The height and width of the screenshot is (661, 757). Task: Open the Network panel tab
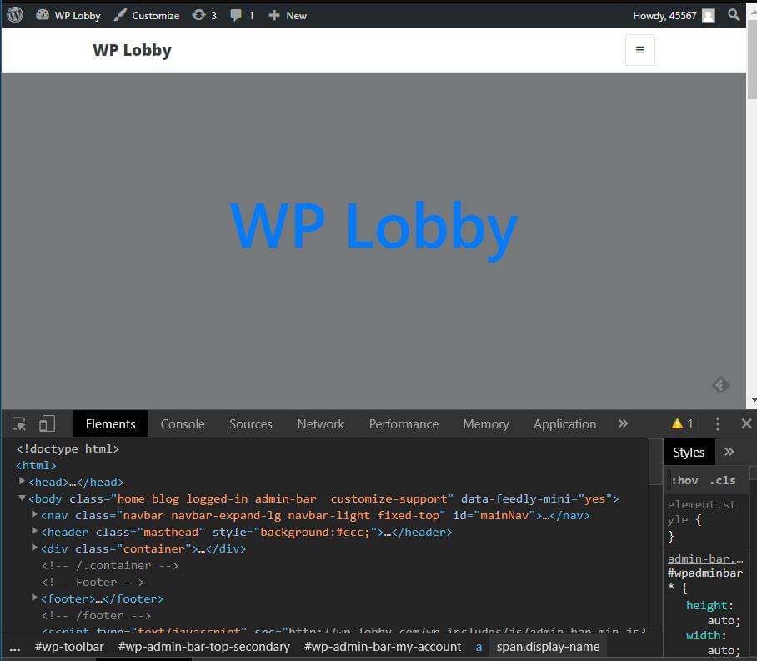(x=320, y=423)
